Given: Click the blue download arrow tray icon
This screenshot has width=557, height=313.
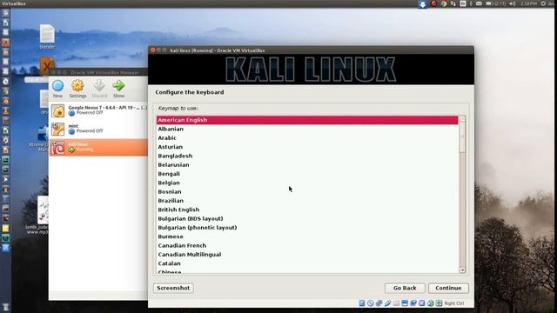Looking at the screenshot, I should (x=423, y=3).
